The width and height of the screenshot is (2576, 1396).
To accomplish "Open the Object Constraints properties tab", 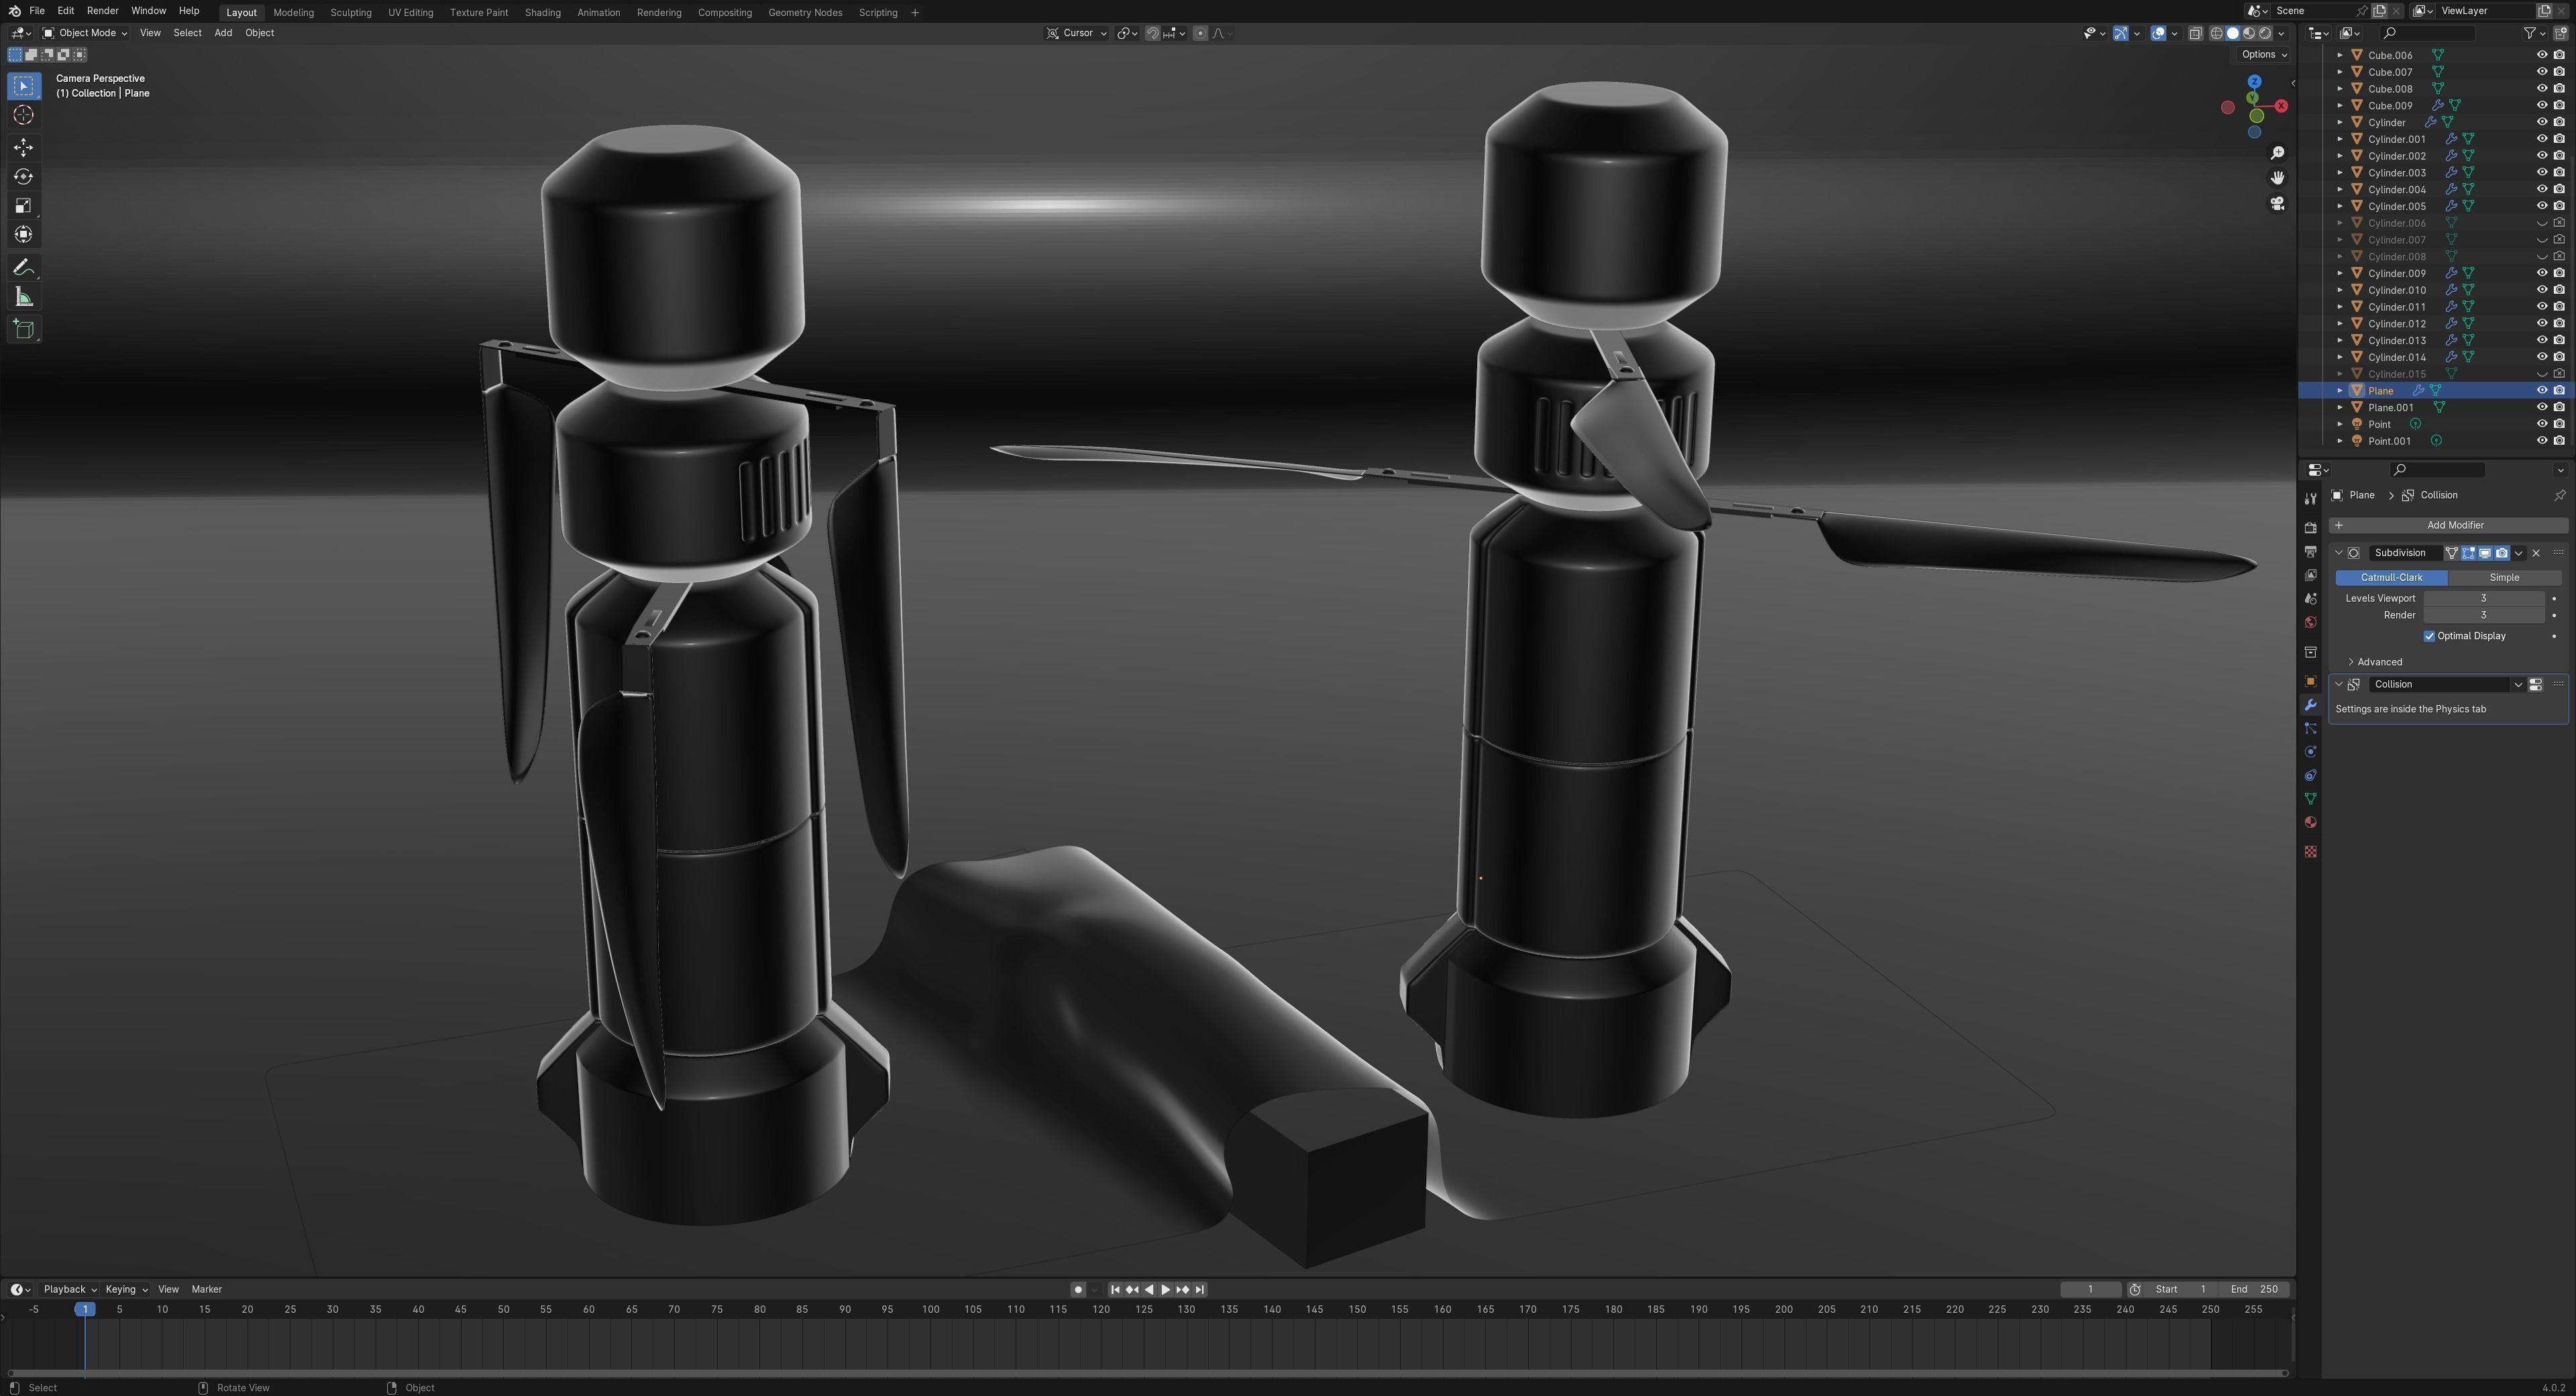I will pos(2310,776).
